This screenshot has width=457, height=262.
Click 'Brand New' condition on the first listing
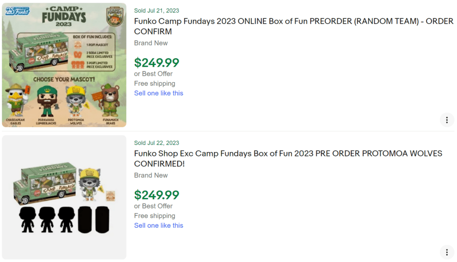tap(150, 43)
